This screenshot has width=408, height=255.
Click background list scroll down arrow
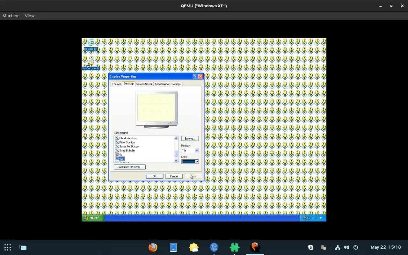[x=176, y=161]
